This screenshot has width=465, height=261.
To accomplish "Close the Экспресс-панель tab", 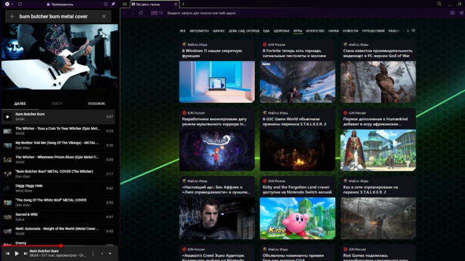I will [175, 4].
